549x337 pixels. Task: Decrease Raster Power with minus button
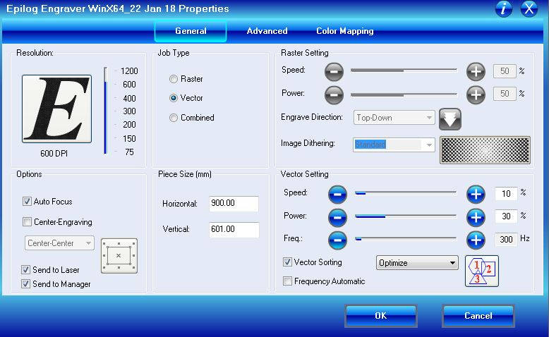(x=334, y=95)
